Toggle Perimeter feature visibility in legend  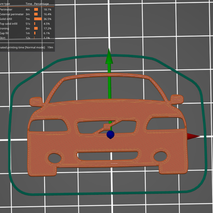pyautogui.click(x=27, y=9)
